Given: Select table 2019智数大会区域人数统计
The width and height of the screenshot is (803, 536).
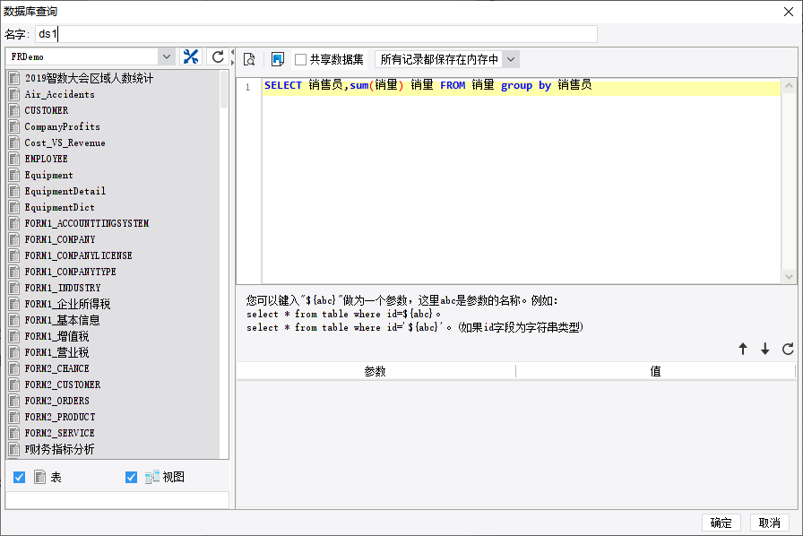Looking at the screenshot, I should click(x=89, y=78).
